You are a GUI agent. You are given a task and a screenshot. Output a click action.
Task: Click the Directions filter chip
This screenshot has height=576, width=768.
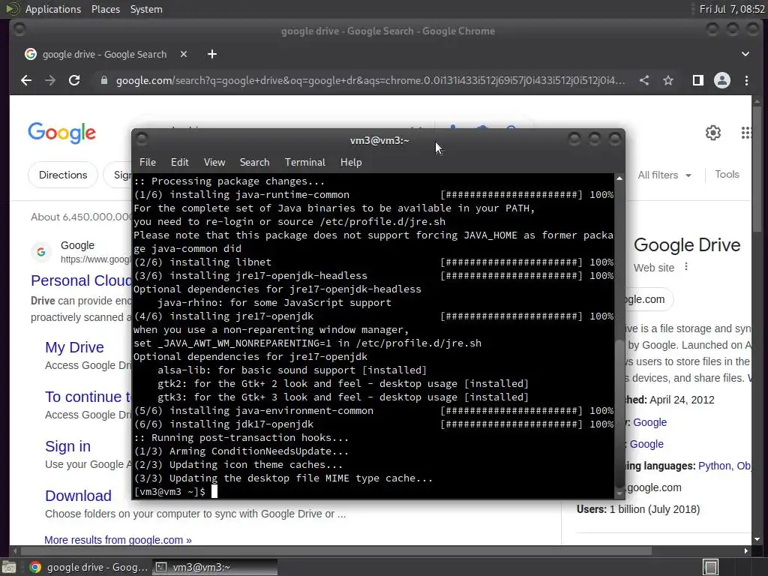click(x=63, y=175)
